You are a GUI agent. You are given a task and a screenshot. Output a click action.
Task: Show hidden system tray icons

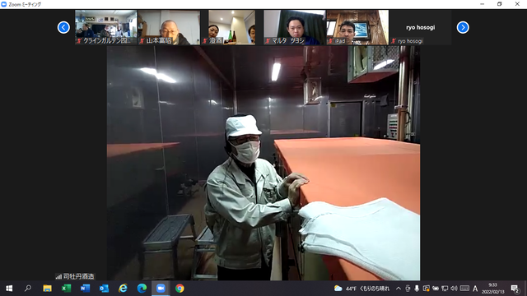click(399, 289)
